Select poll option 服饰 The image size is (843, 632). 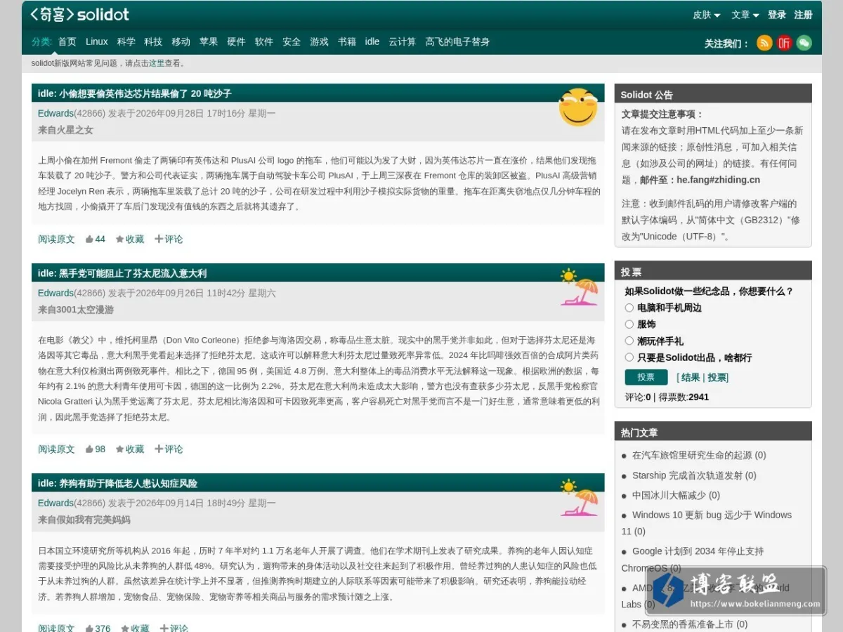629,324
